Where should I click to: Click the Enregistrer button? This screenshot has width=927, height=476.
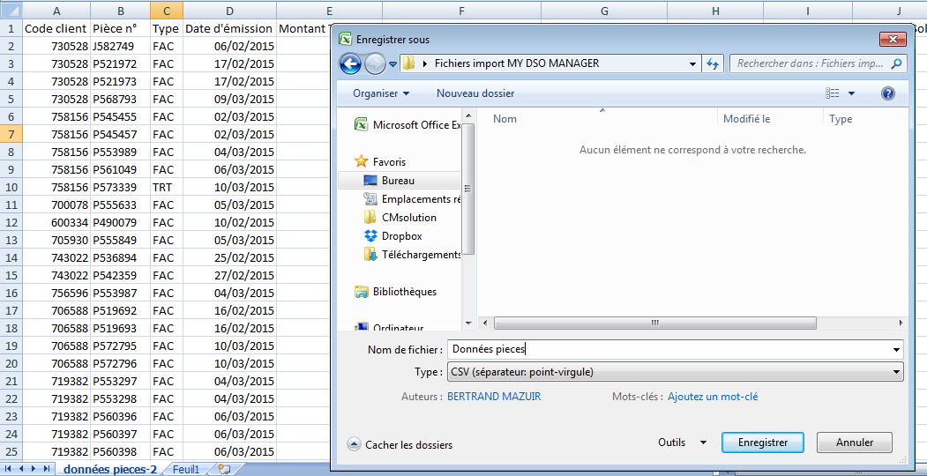[x=762, y=443]
